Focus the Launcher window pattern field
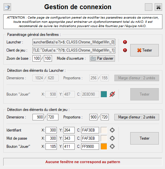The width and height of the screenshot is (165, 169). pos(74,42)
